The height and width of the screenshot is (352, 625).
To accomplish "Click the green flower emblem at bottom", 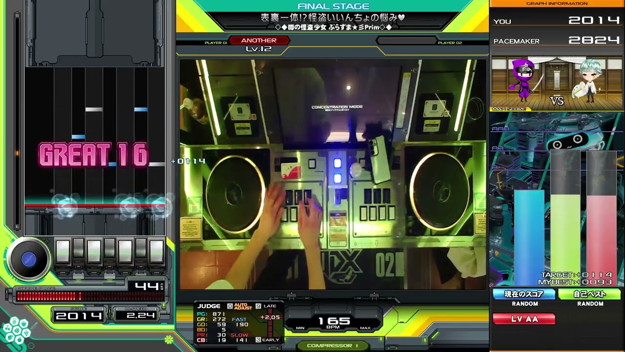I will click(x=169, y=339).
